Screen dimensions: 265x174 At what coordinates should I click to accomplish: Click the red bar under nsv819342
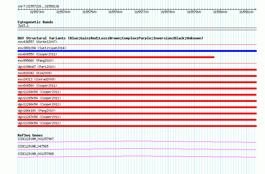click(x=137, y=76)
